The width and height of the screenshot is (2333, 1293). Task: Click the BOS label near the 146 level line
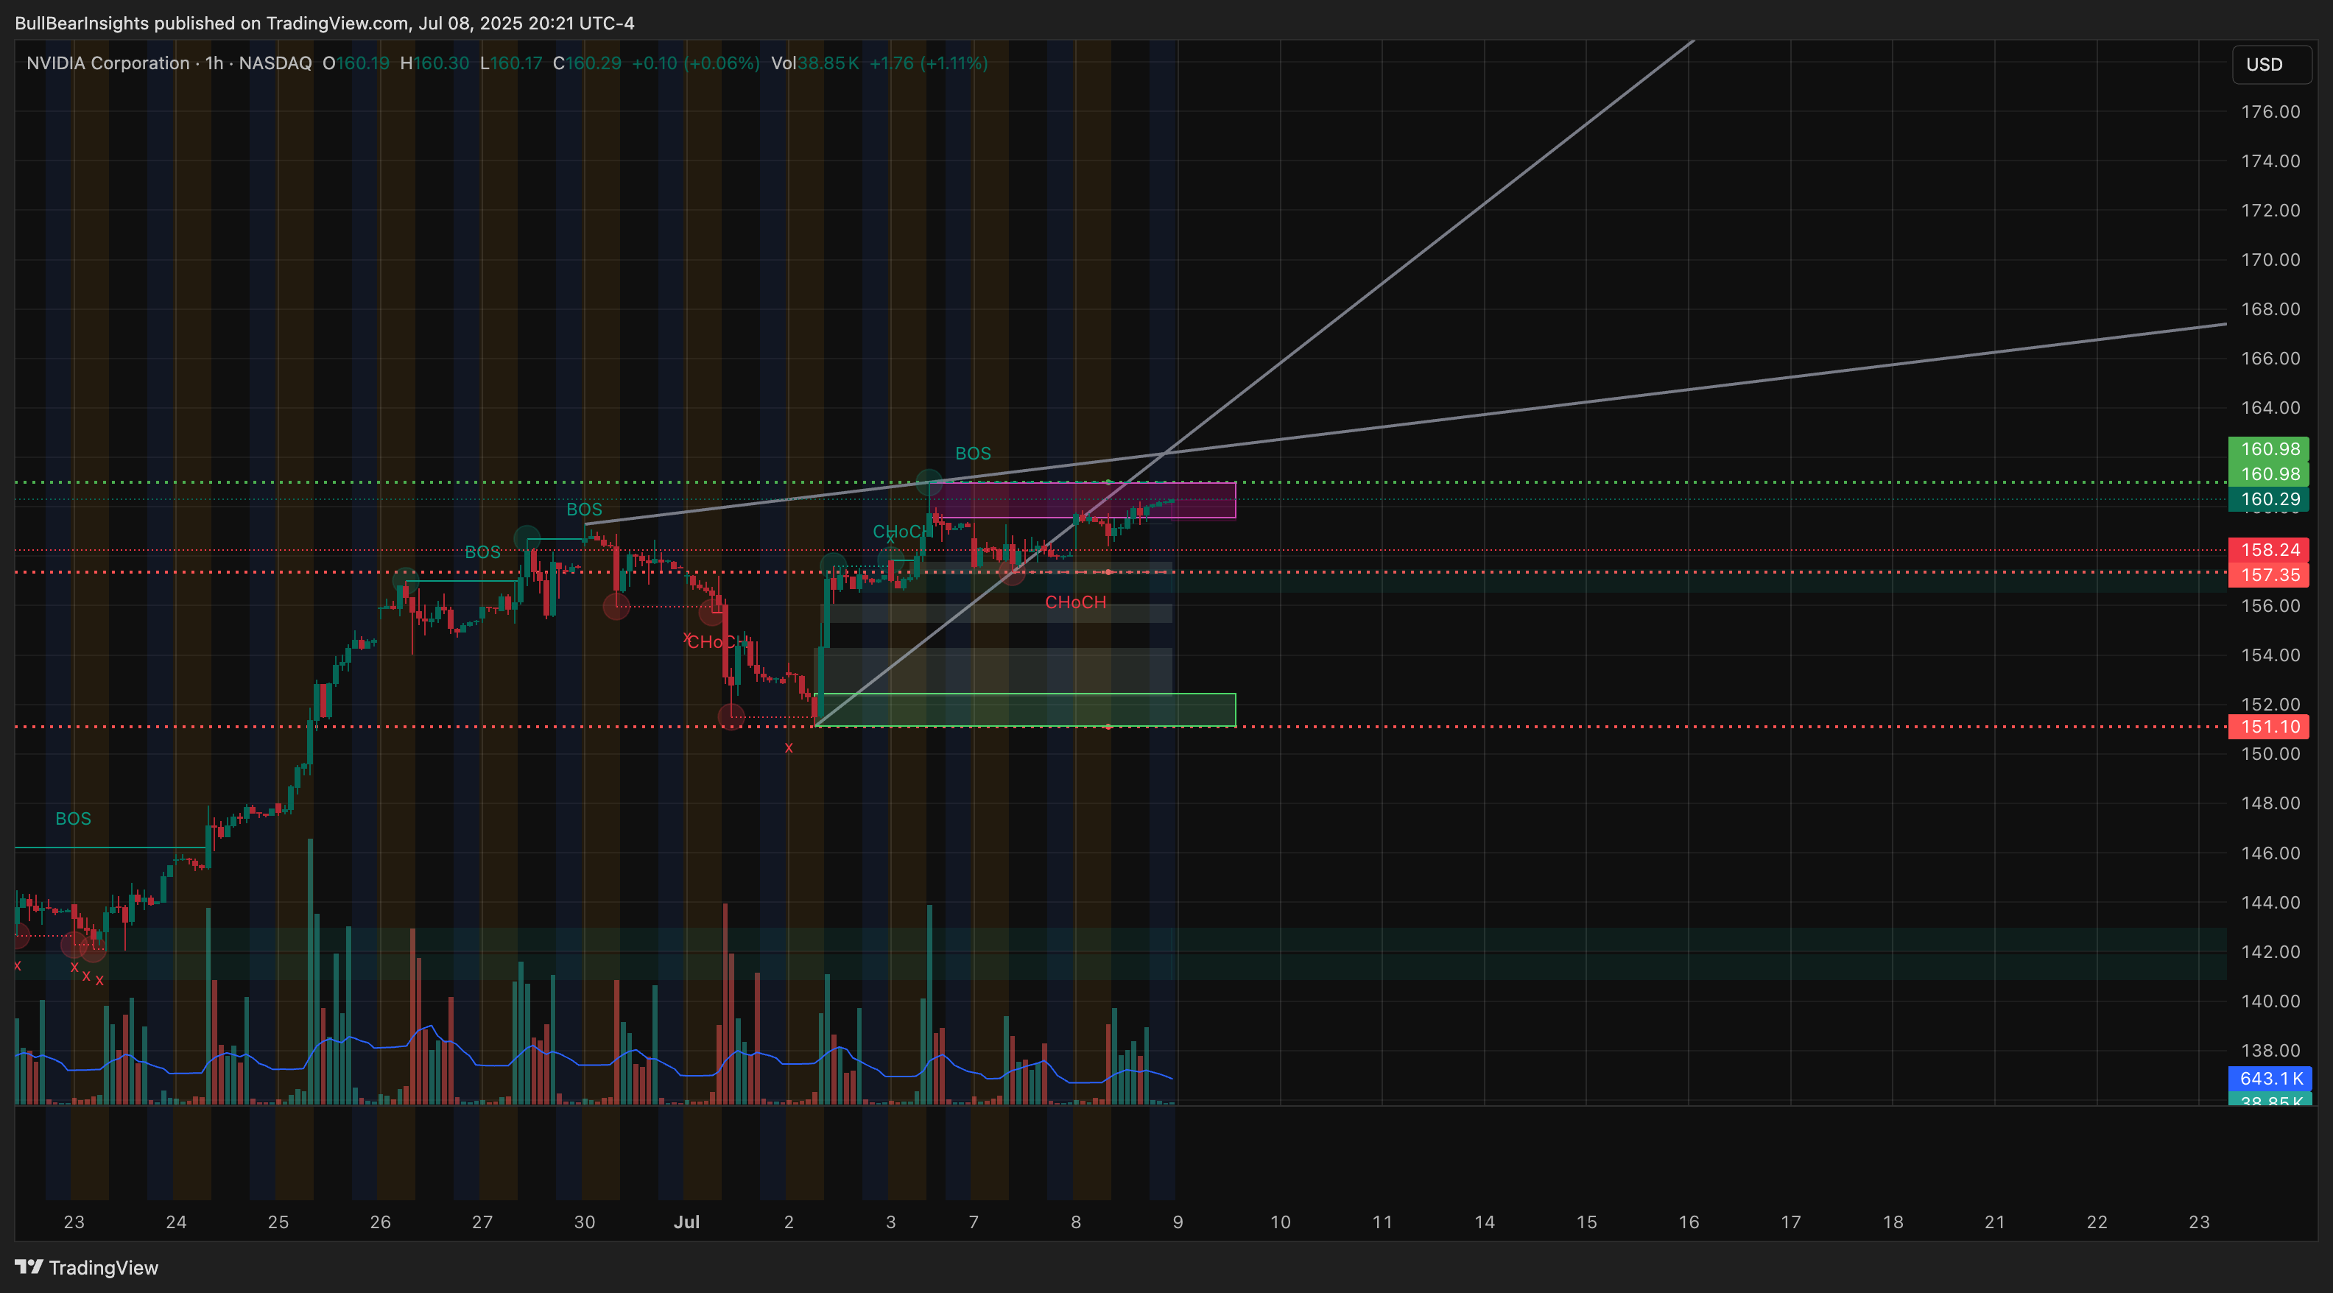click(x=74, y=819)
